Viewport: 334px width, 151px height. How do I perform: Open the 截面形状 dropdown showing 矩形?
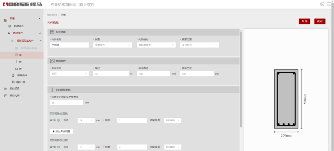click(69, 74)
